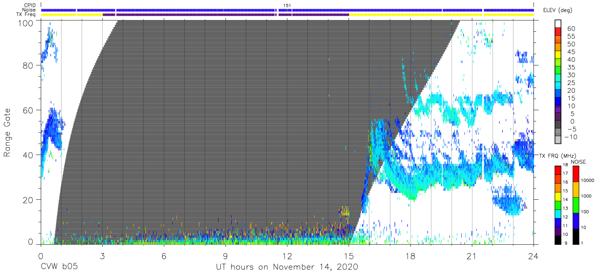Click the ELEV colorbar label '25'

click(x=571, y=83)
